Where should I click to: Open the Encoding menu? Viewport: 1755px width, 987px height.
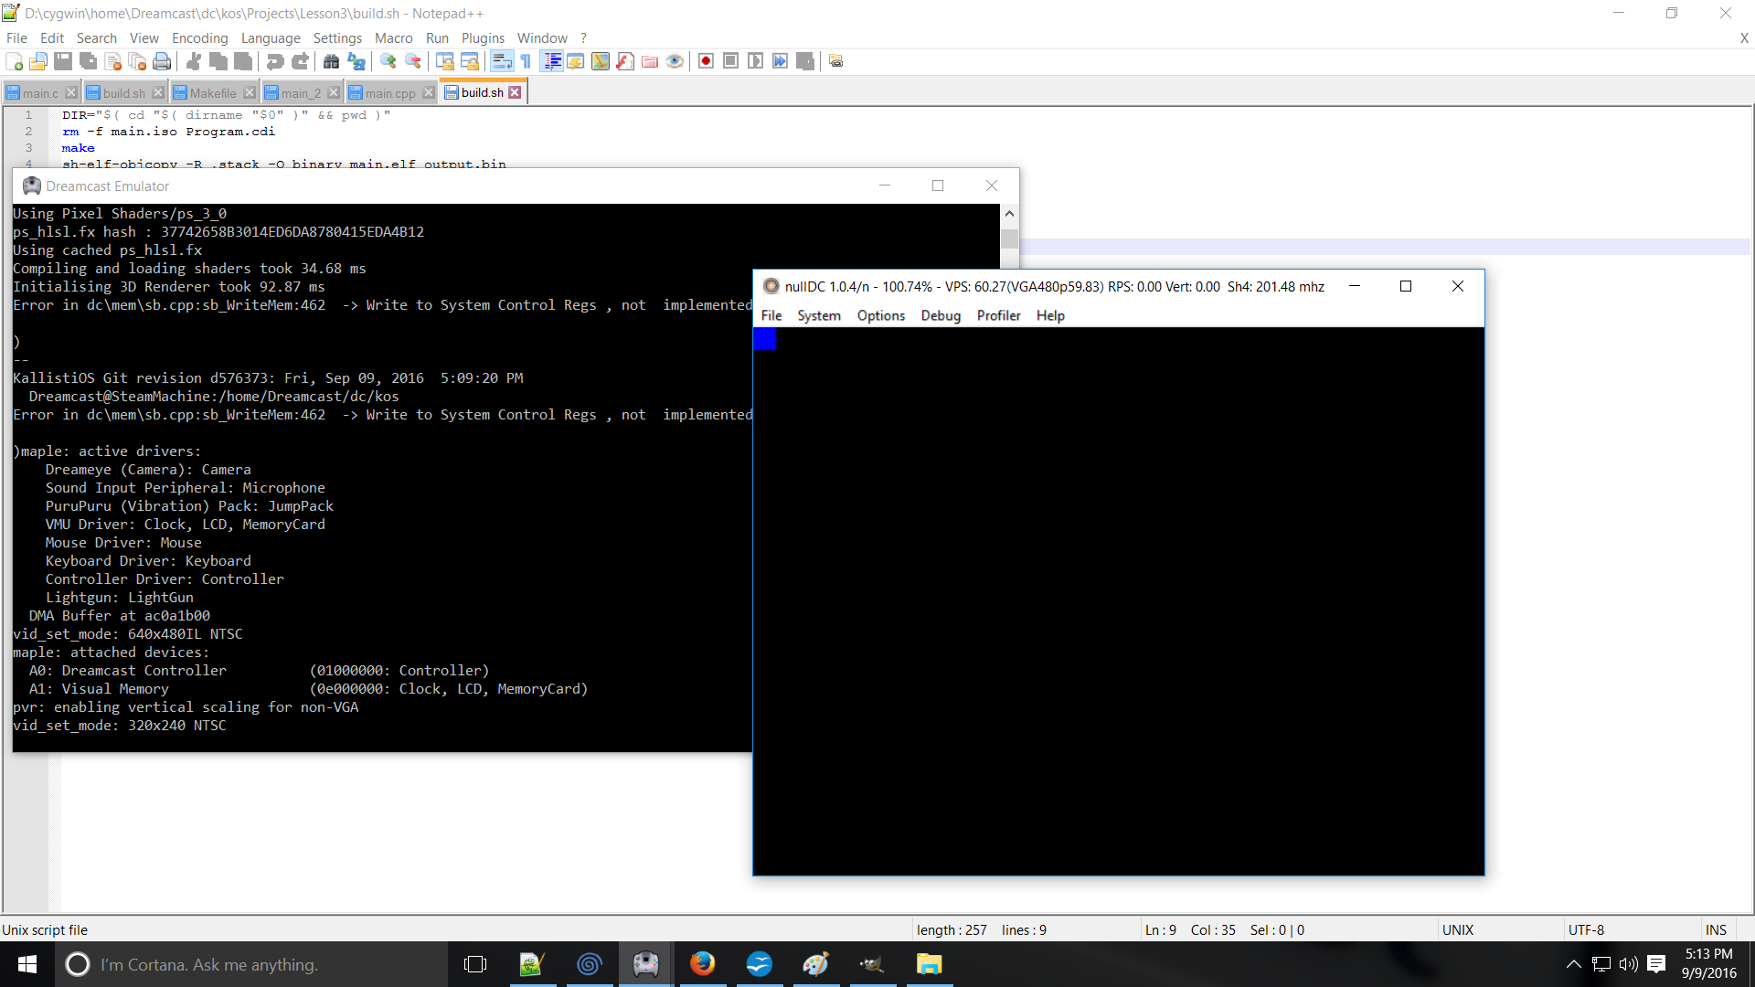pyautogui.click(x=200, y=38)
